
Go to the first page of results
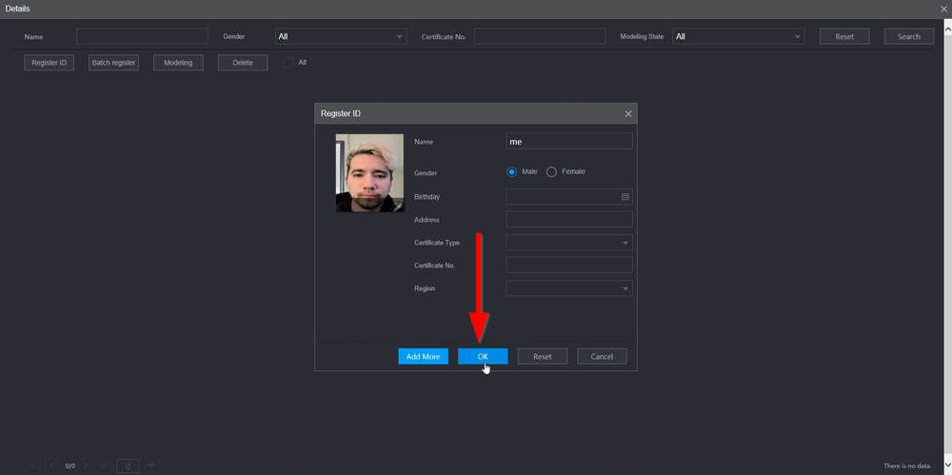click(x=34, y=465)
